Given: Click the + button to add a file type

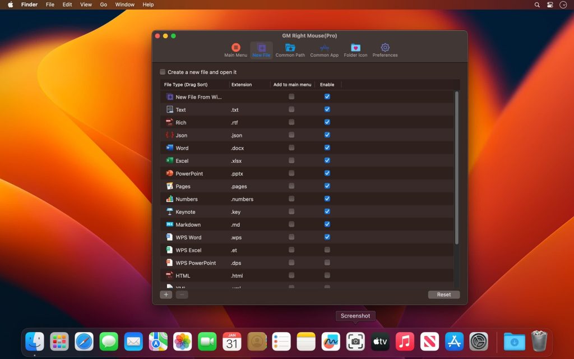Looking at the screenshot, I should point(165,294).
